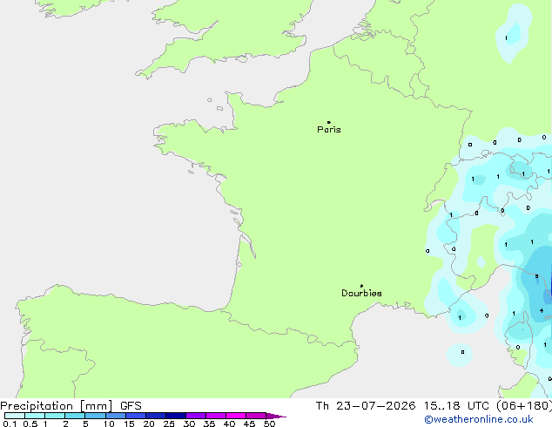
Task: Click the above-50 arrow tip of legend
Action: click(x=276, y=416)
